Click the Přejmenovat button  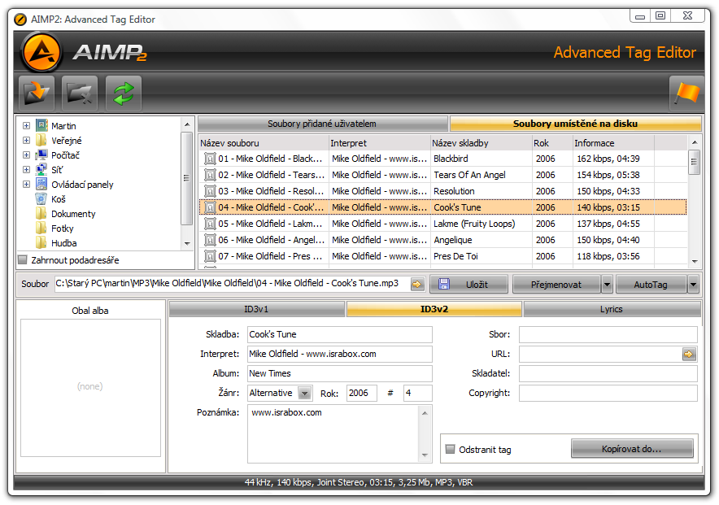click(556, 285)
